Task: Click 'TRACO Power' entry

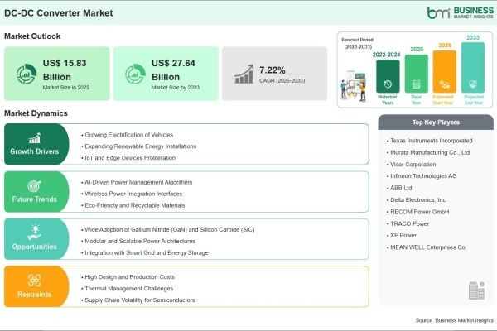Action: (x=408, y=224)
